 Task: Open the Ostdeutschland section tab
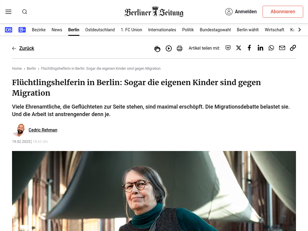pyautogui.click(x=100, y=30)
